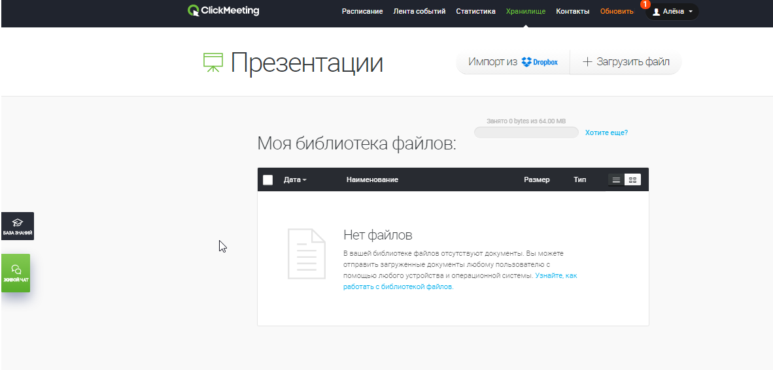Click Импорт из Dropbox button
Image resolution: width=773 pixels, height=370 pixels.
coord(513,62)
